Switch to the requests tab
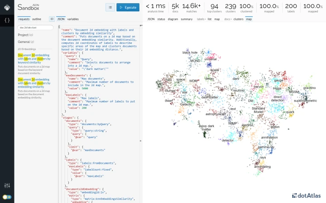 coord(24,19)
